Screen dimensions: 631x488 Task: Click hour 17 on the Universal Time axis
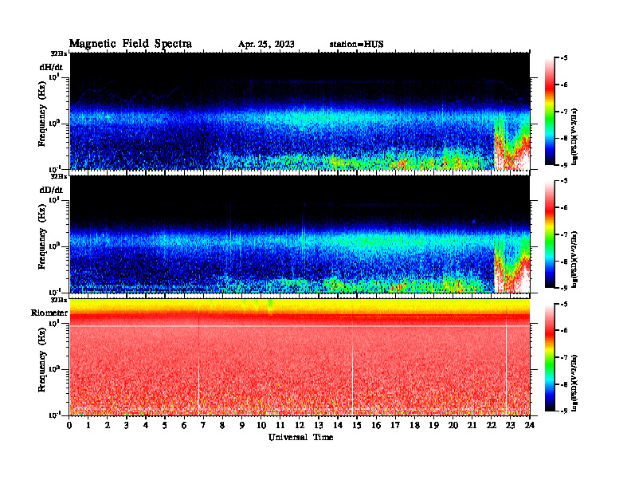395,425
